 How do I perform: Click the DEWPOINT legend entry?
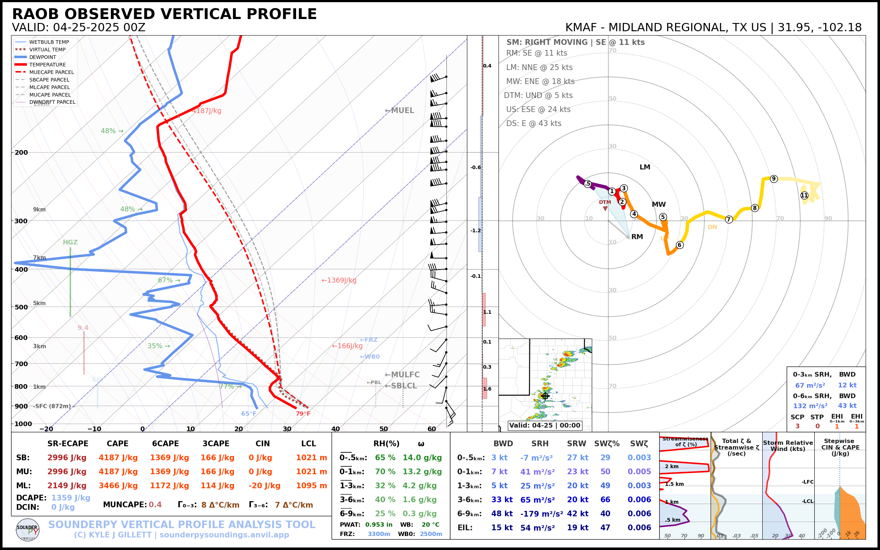tap(43, 57)
